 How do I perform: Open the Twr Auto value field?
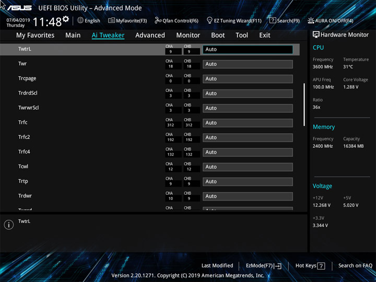[x=248, y=64]
